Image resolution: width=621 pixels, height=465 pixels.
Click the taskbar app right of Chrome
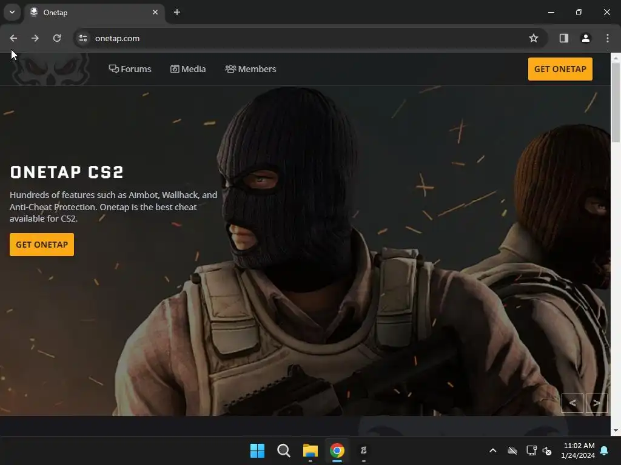pos(363,450)
